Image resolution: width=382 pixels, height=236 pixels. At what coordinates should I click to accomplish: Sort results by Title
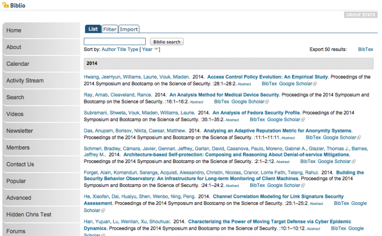(122, 50)
